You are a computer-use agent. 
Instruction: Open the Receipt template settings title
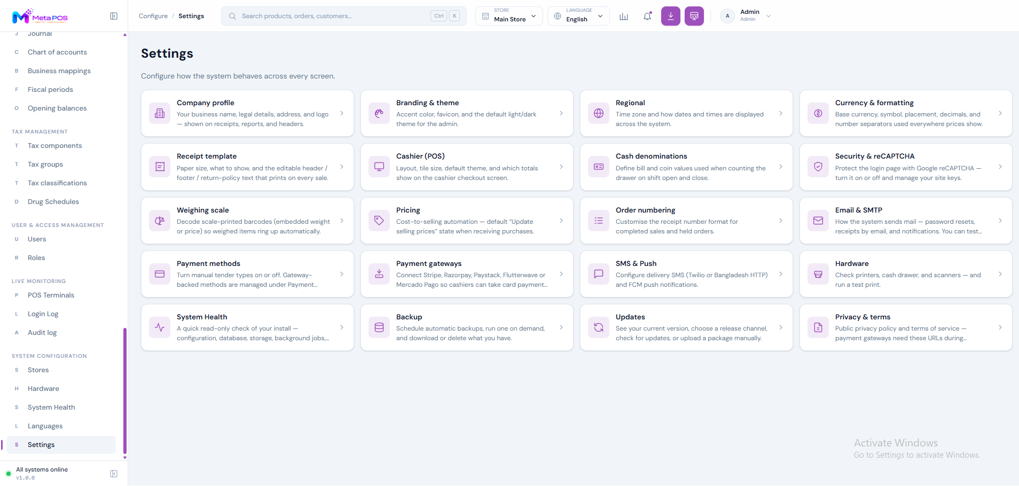pyautogui.click(x=207, y=156)
